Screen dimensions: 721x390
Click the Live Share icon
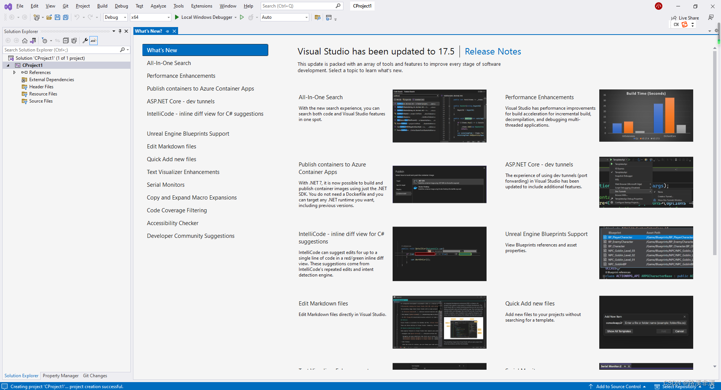coord(674,18)
